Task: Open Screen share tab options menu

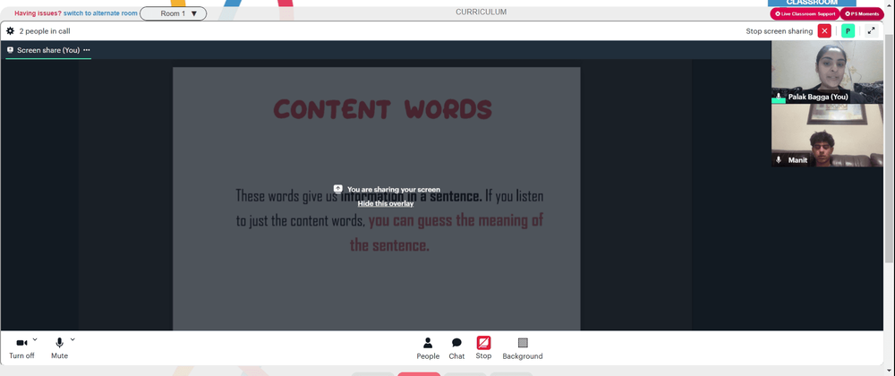Action: click(87, 50)
